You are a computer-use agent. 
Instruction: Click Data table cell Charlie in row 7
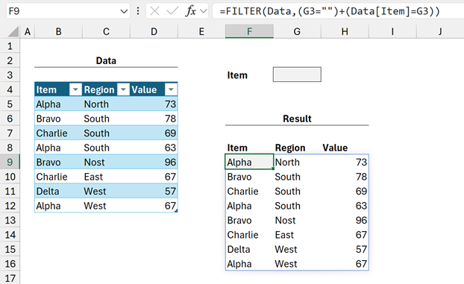coord(58,133)
